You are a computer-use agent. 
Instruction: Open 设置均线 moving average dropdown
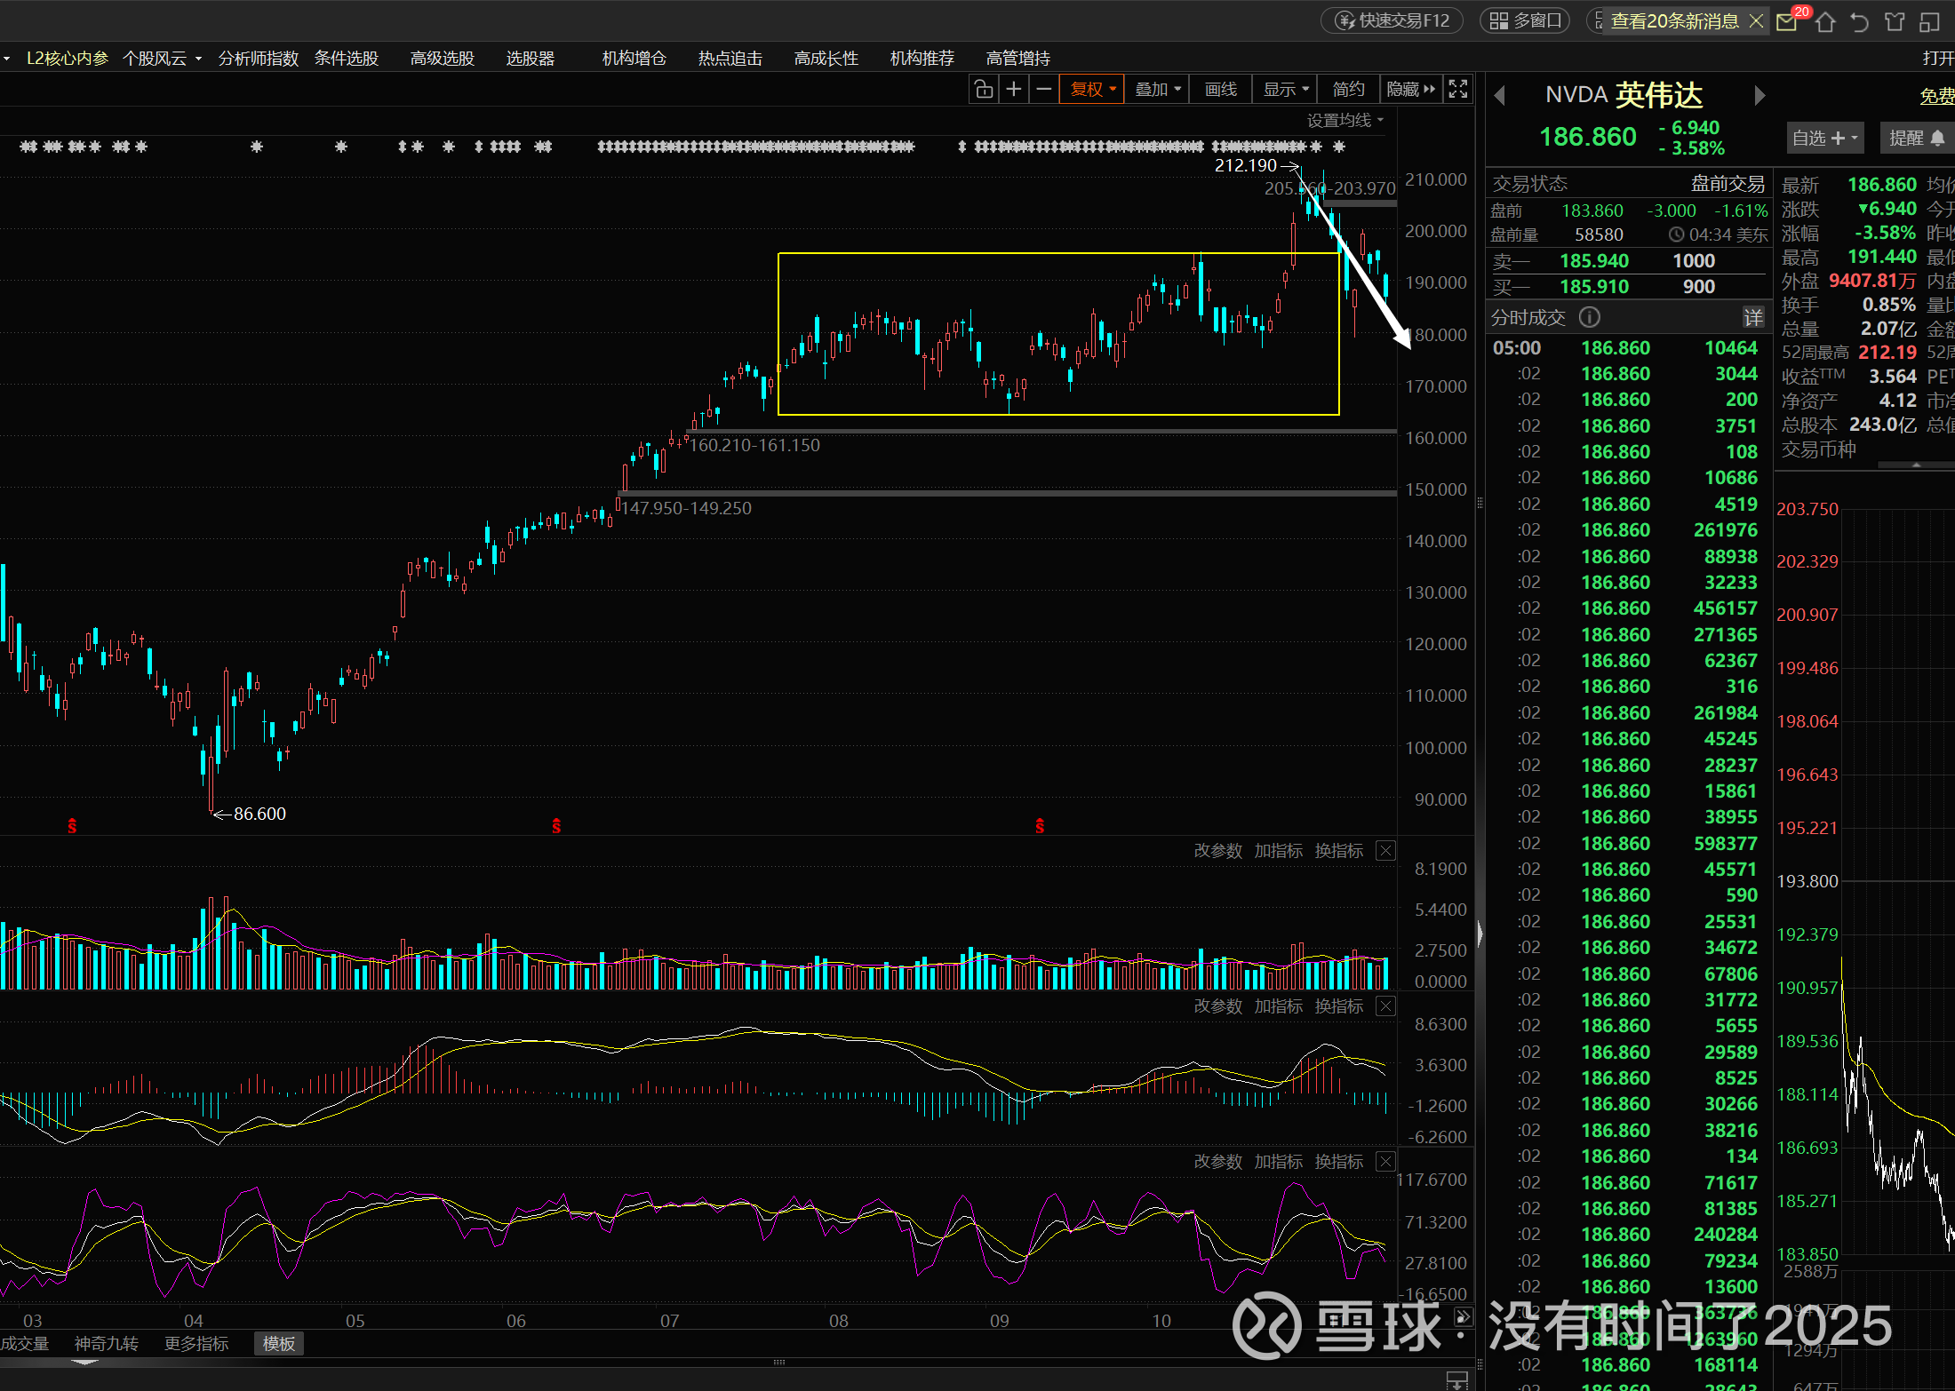[1345, 120]
